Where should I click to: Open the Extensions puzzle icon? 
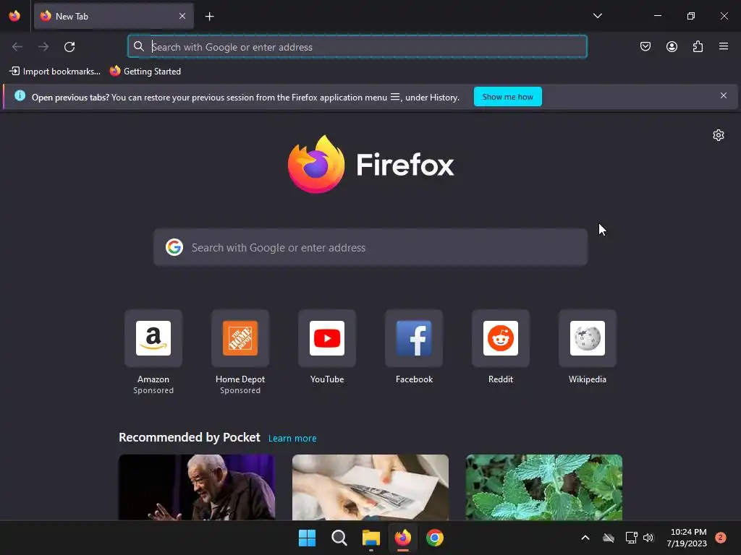tap(698, 46)
